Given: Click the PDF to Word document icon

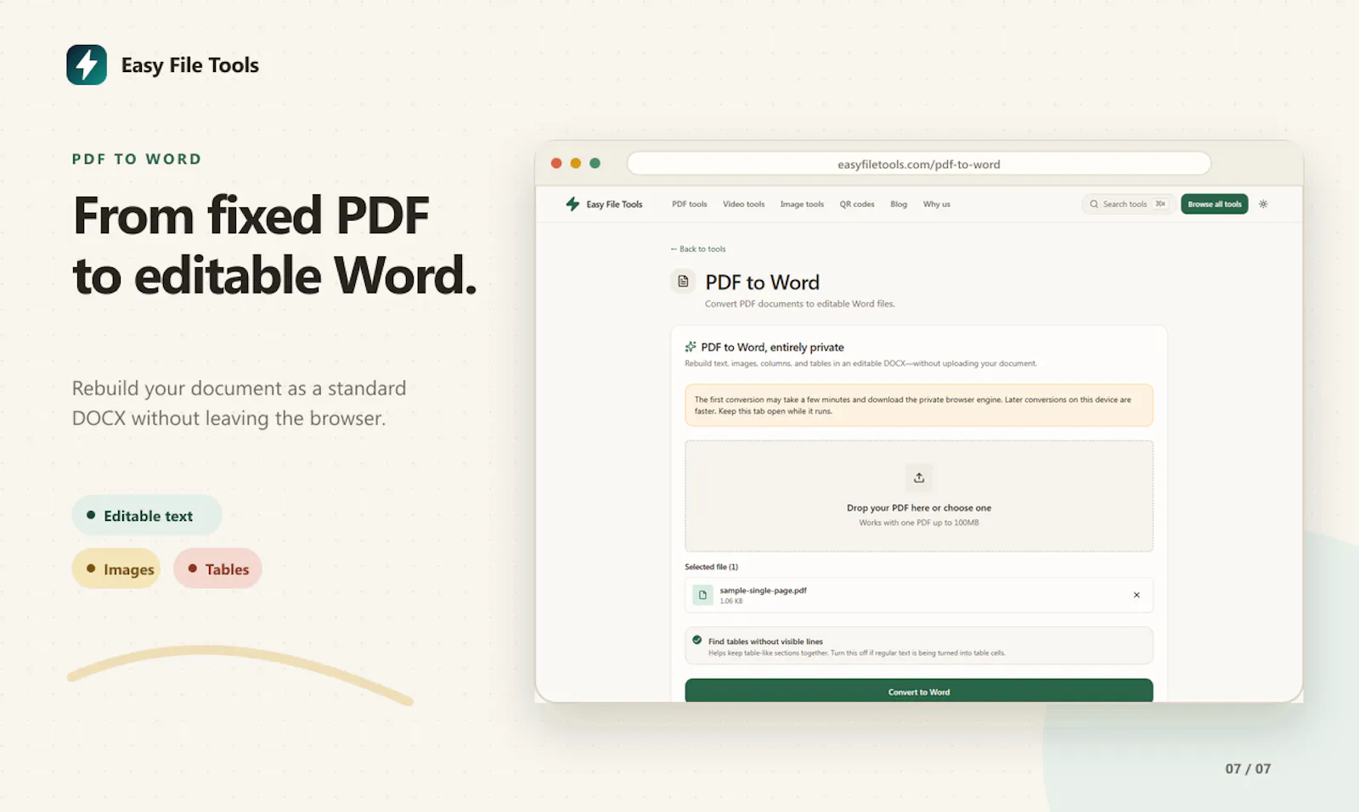Looking at the screenshot, I should tap(683, 281).
